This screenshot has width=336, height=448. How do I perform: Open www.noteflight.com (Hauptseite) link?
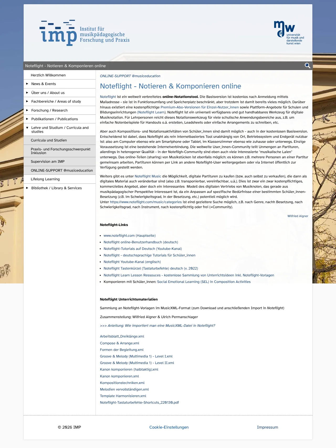129,235
